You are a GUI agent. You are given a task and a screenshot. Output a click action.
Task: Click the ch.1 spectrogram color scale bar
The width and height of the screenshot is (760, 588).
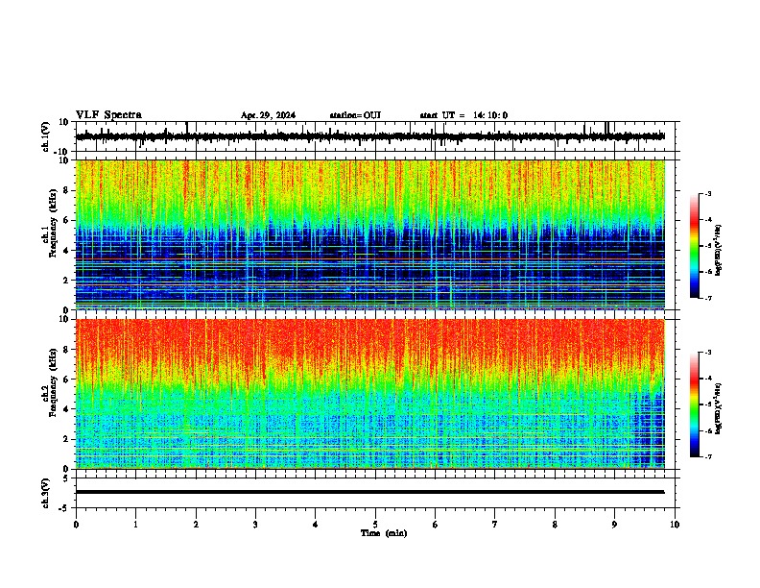pyautogui.click(x=695, y=246)
